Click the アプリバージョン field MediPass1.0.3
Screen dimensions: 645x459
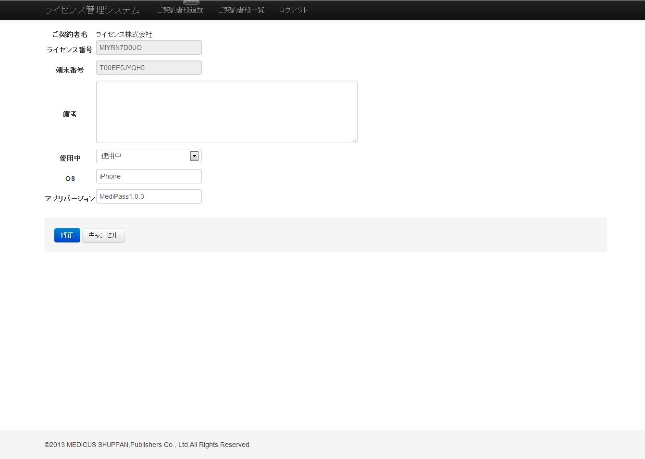pos(149,196)
